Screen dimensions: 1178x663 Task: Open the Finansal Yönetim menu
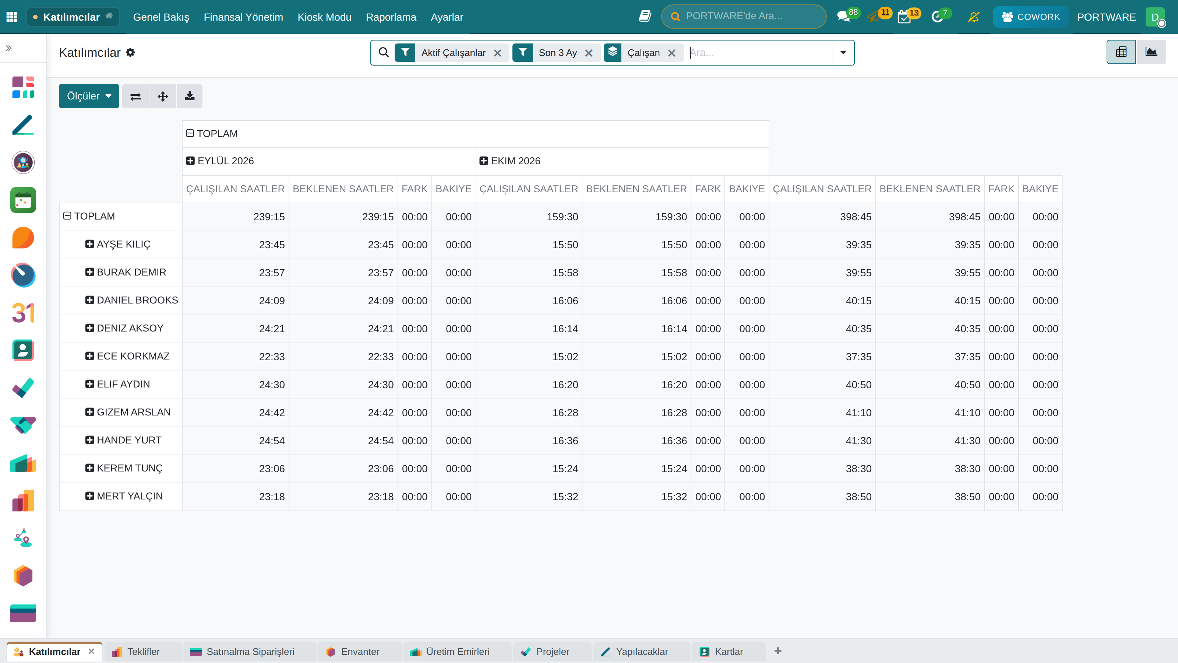click(x=243, y=17)
